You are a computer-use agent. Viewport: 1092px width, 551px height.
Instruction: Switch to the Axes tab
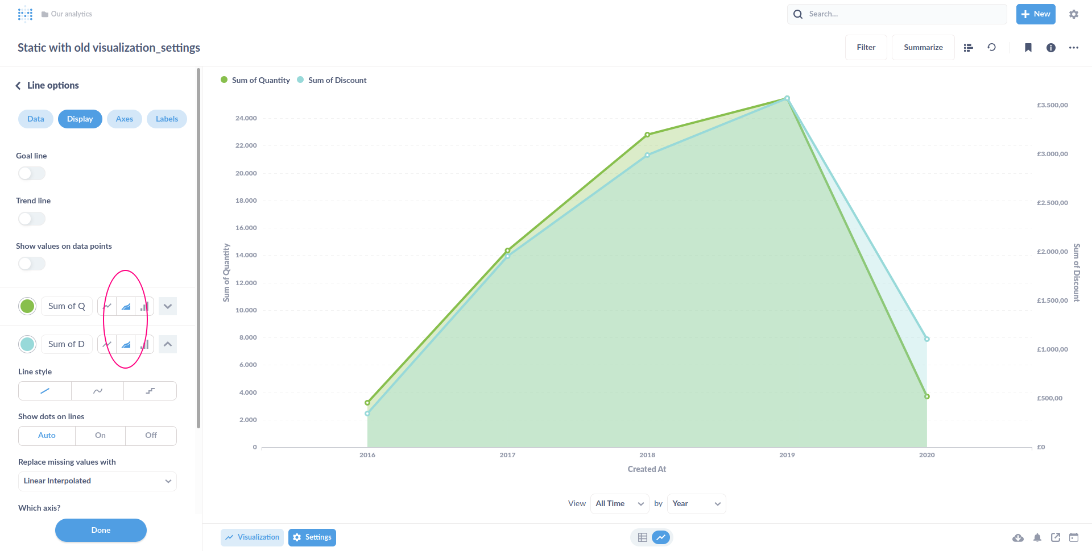(x=124, y=119)
